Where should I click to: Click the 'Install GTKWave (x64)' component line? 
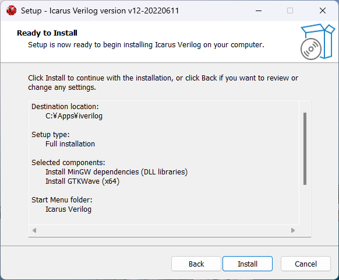(x=82, y=181)
